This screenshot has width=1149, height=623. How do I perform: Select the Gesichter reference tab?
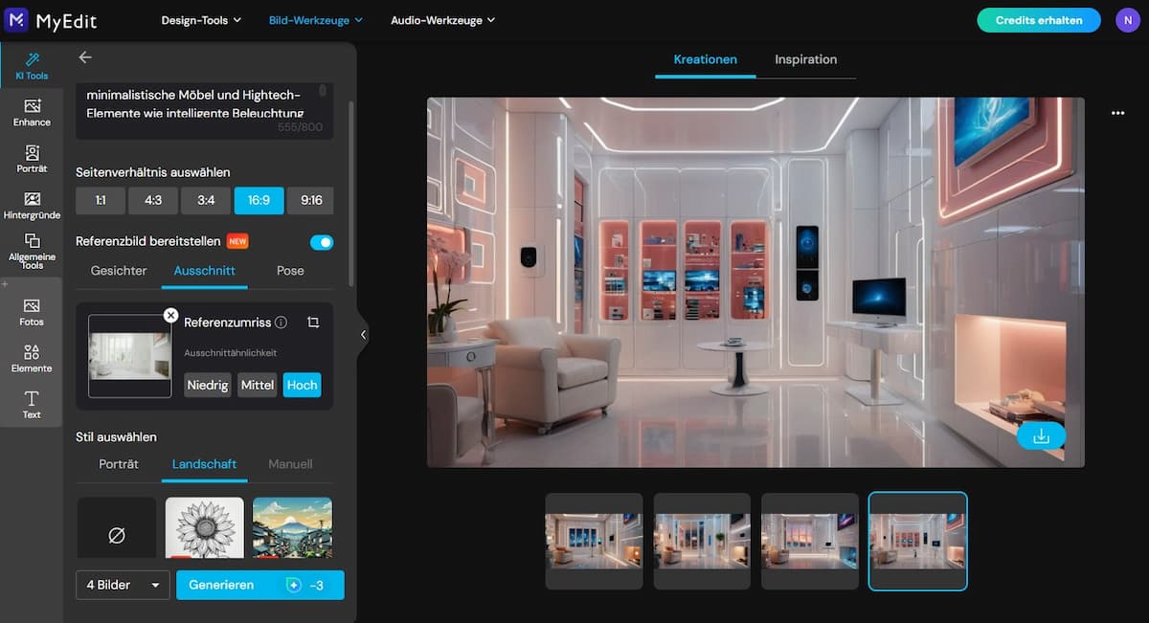119,271
